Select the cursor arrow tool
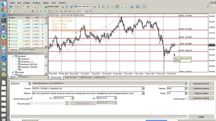The image size is (216, 121). 10,11
